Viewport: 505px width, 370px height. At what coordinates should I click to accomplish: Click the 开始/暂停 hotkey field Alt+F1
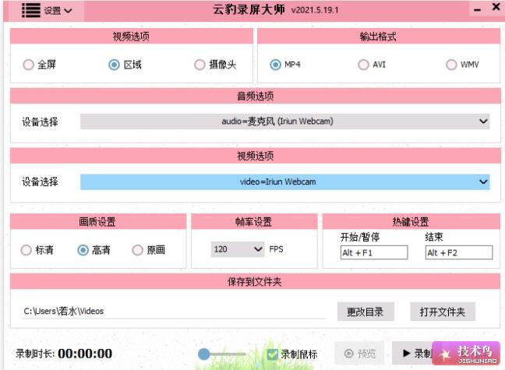[x=374, y=252]
